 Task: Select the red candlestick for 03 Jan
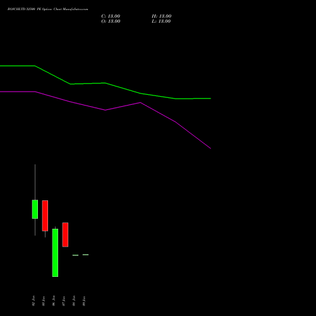click(x=45, y=216)
